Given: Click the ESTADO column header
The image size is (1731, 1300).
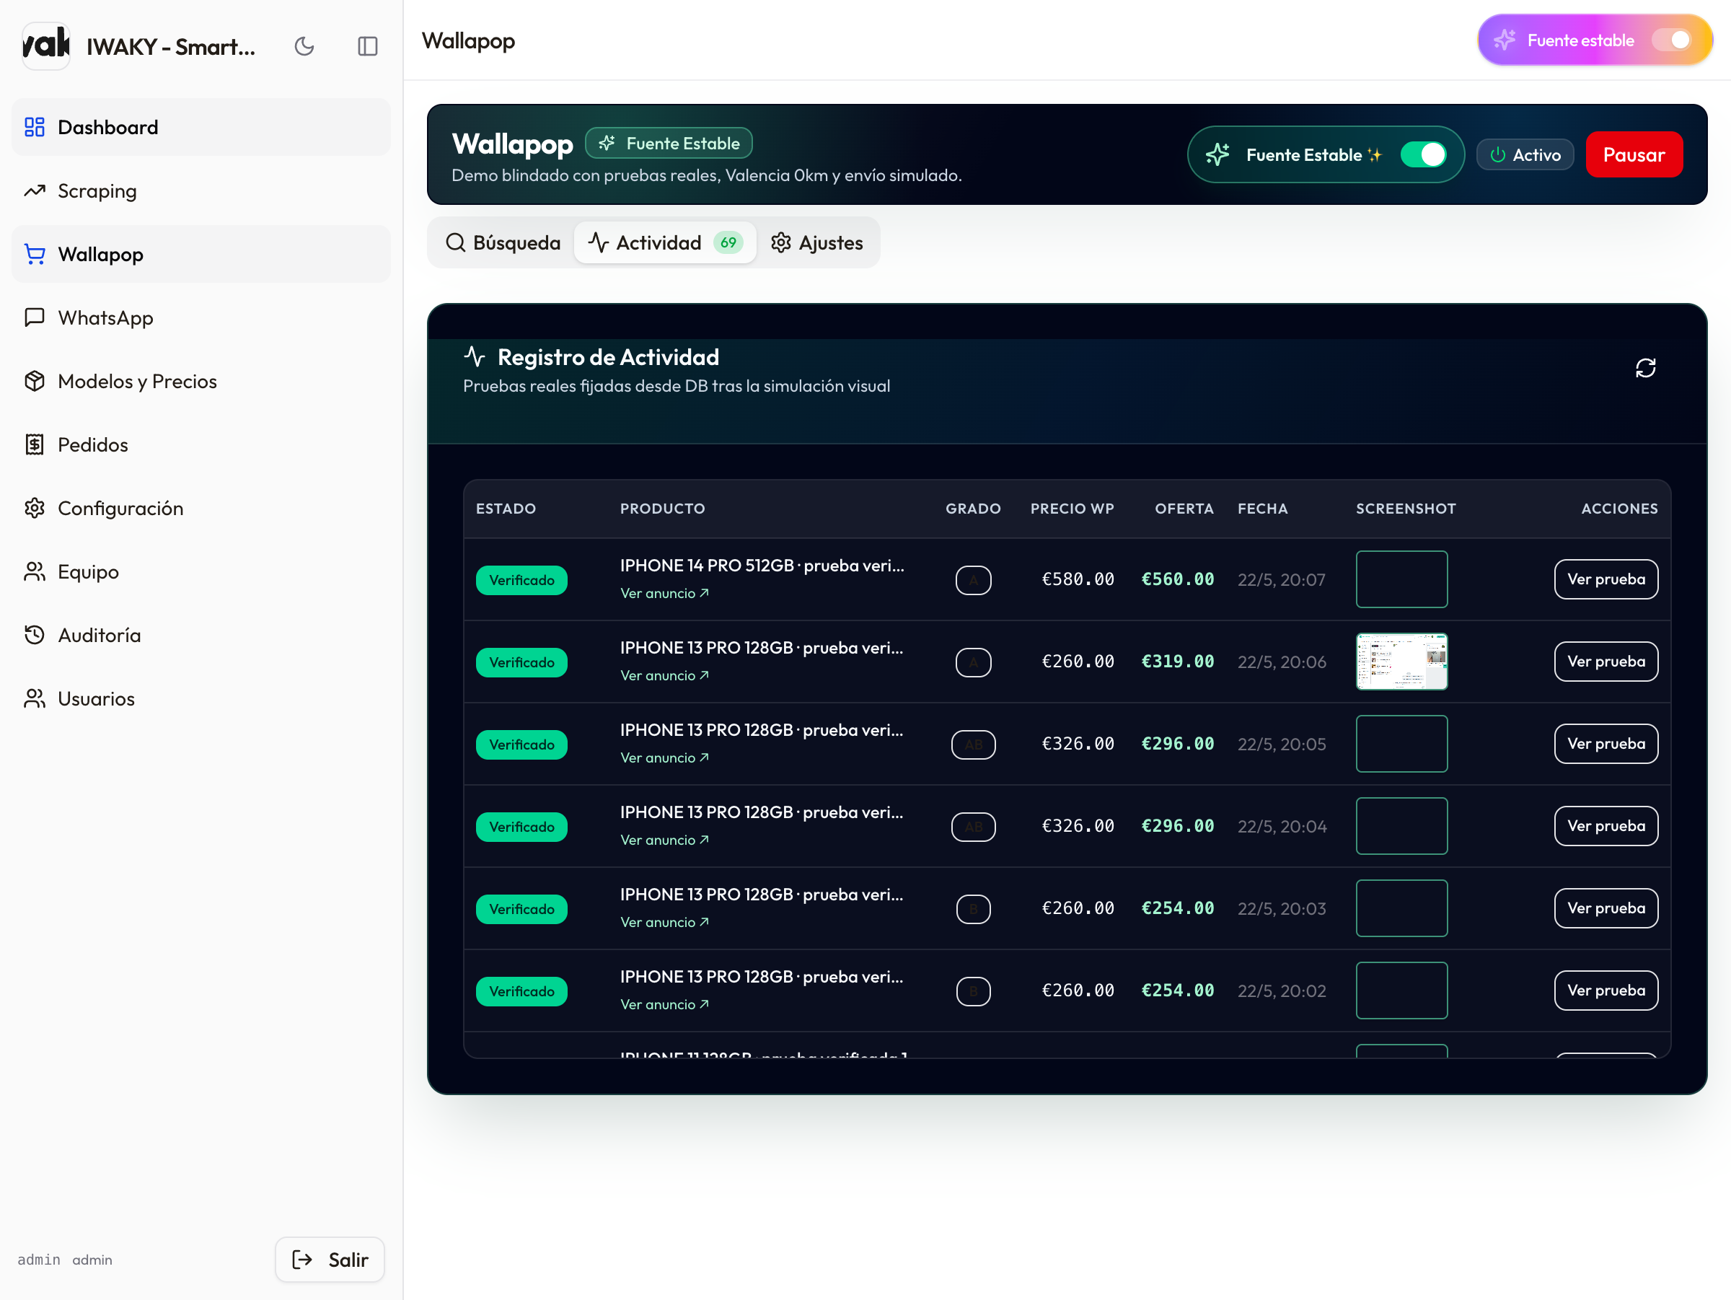Looking at the screenshot, I should [x=506, y=508].
